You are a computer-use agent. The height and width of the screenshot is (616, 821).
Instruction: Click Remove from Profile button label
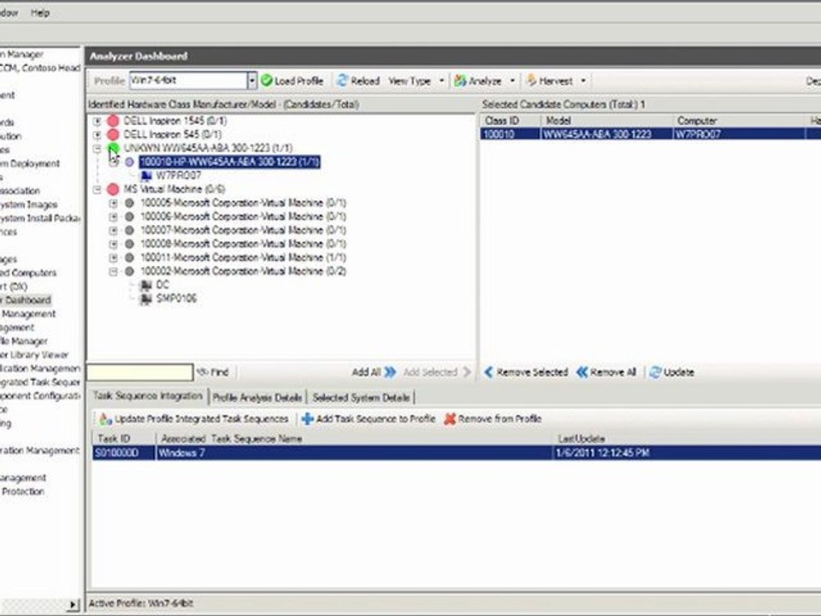pos(499,419)
